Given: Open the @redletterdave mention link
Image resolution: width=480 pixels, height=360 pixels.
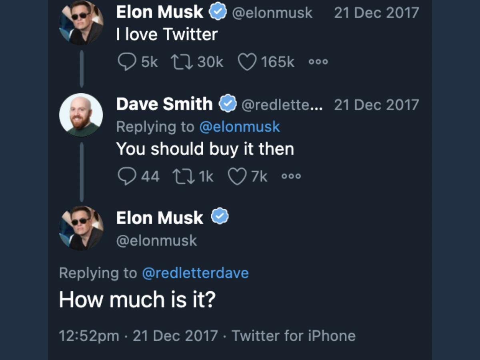Looking at the screenshot, I should pyautogui.click(x=195, y=273).
